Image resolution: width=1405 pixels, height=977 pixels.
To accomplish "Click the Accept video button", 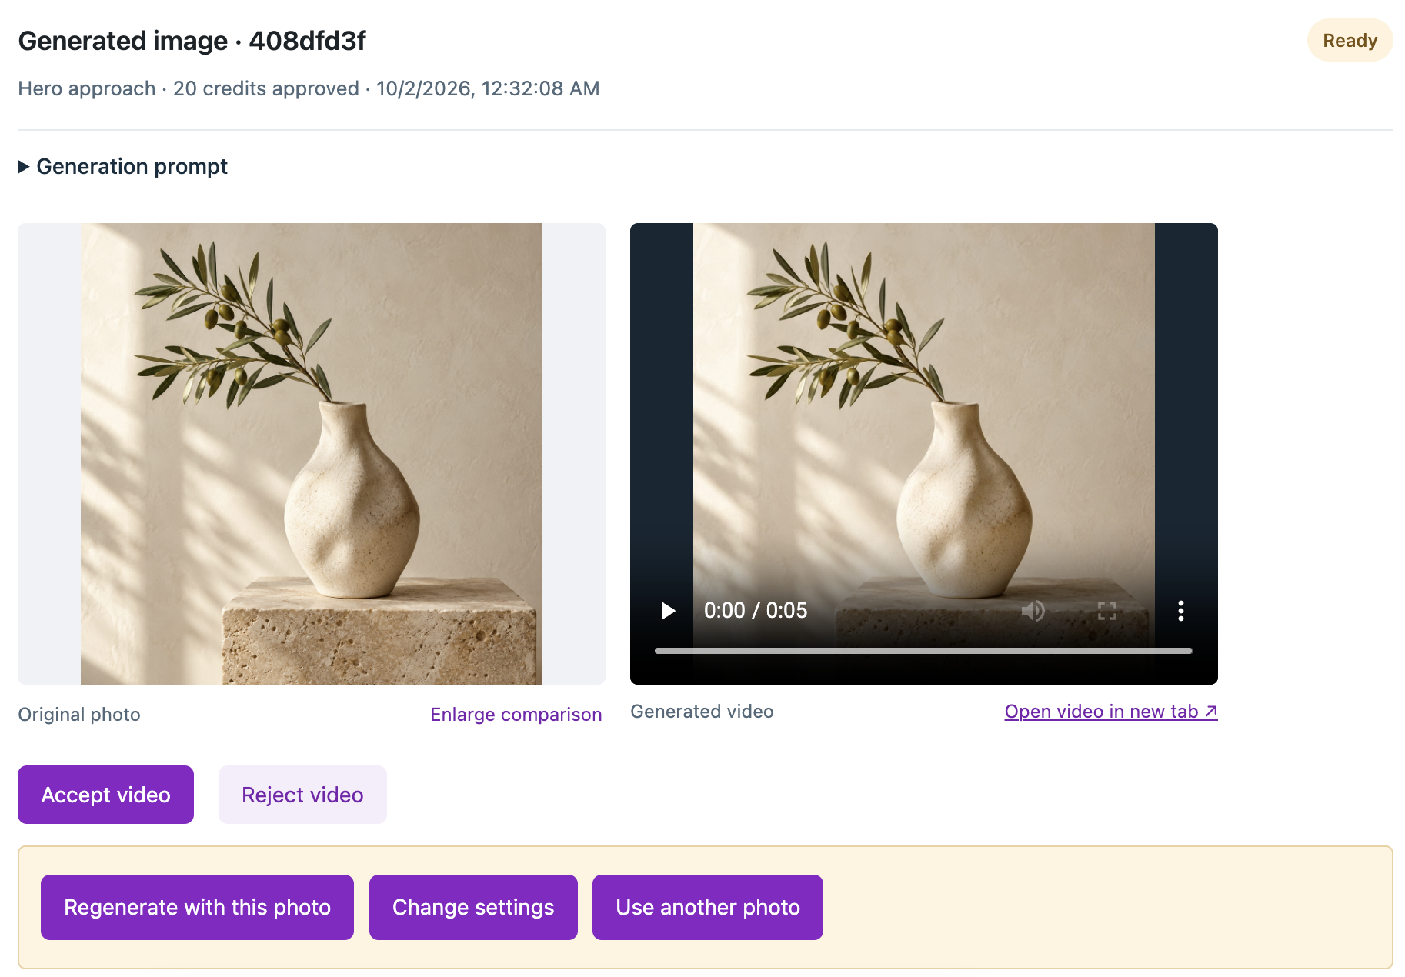I will tap(105, 795).
